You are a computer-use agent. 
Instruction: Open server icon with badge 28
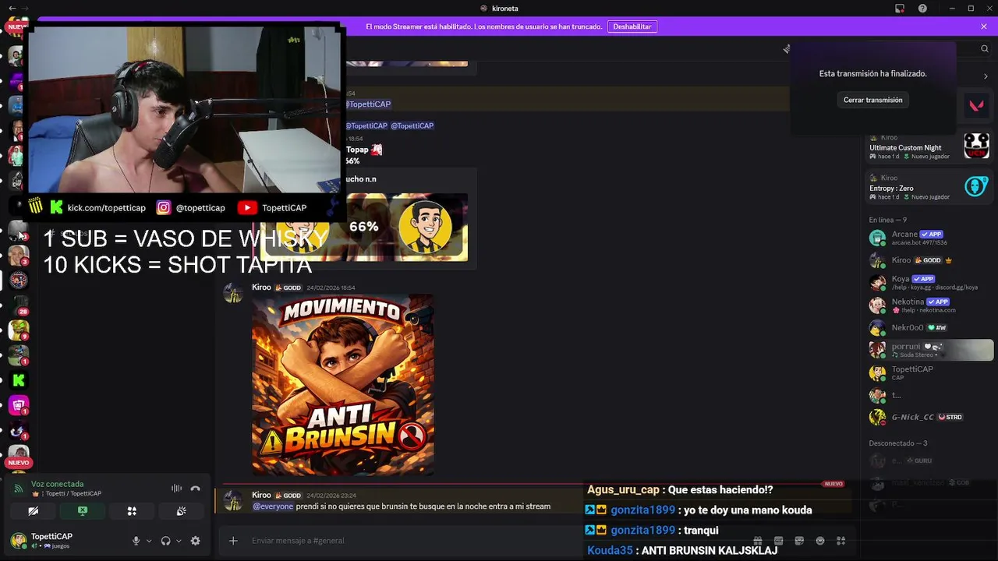(x=19, y=305)
